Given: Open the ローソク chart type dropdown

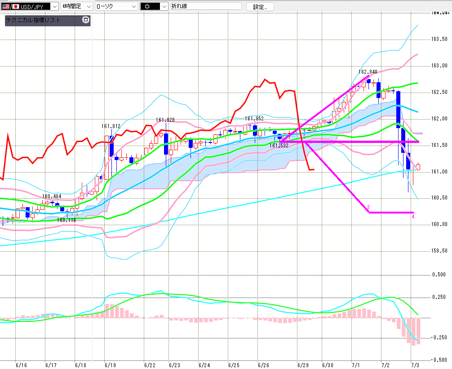Looking at the screenshot, I should [x=116, y=6].
